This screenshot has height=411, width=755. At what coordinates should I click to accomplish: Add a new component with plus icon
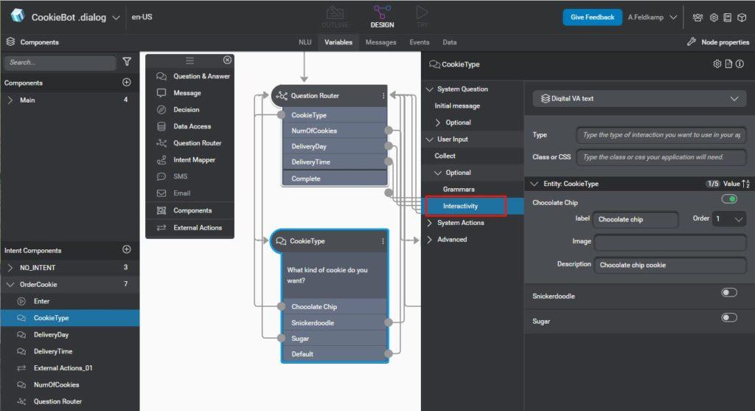(x=126, y=83)
